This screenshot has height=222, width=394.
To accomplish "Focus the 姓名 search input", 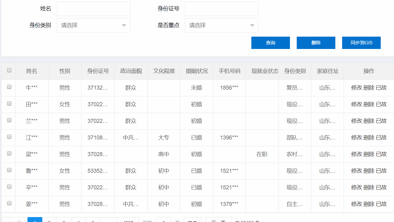I will click(94, 9).
